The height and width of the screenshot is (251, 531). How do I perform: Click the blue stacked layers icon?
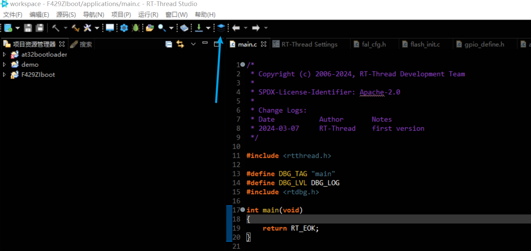(221, 28)
